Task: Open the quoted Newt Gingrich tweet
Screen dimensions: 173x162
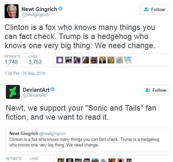Action: (88, 140)
